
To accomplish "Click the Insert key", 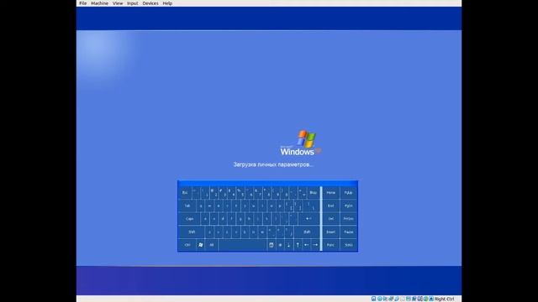I will click(330, 232).
